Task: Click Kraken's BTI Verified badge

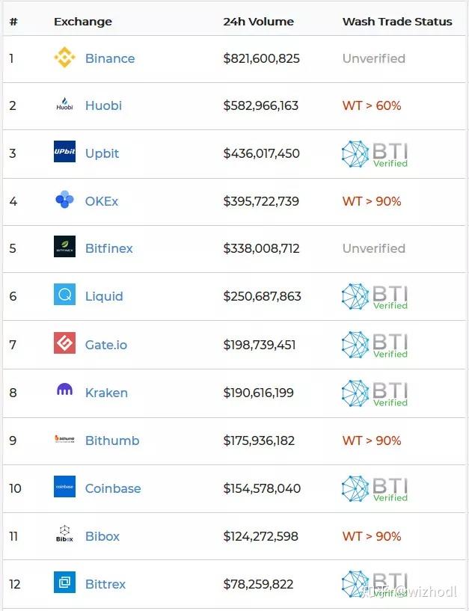Action: (x=375, y=393)
